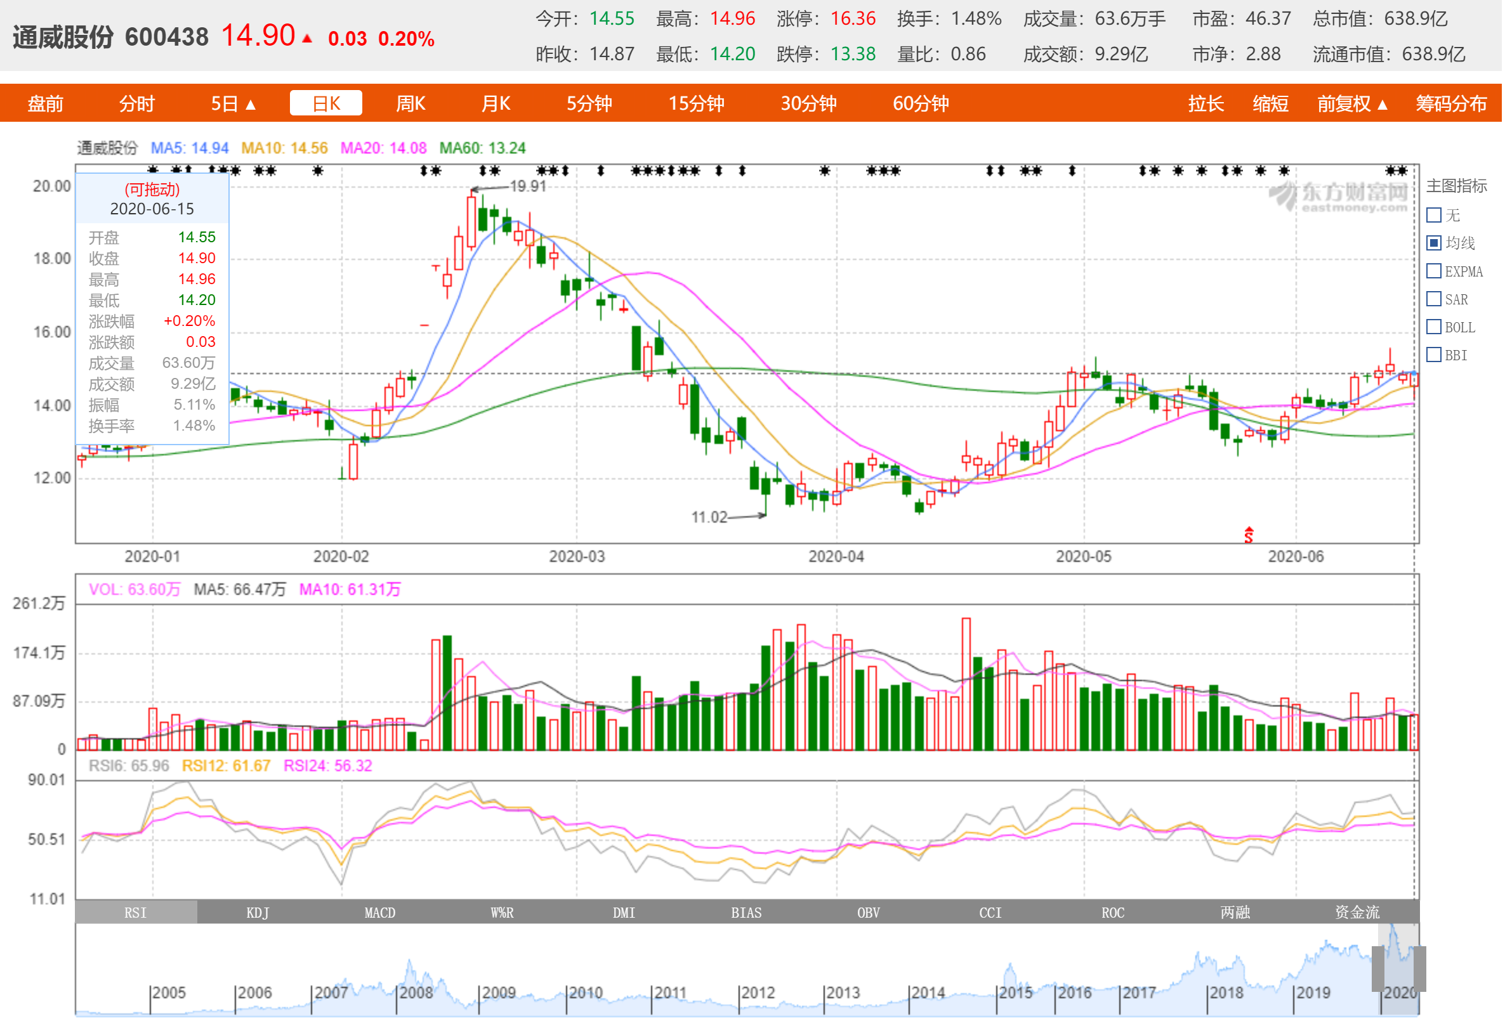Click the VOL: 63.60万 volume label
Image resolution: width=1505 pixels, height=1035 pixels.
[x=135, y=590]
